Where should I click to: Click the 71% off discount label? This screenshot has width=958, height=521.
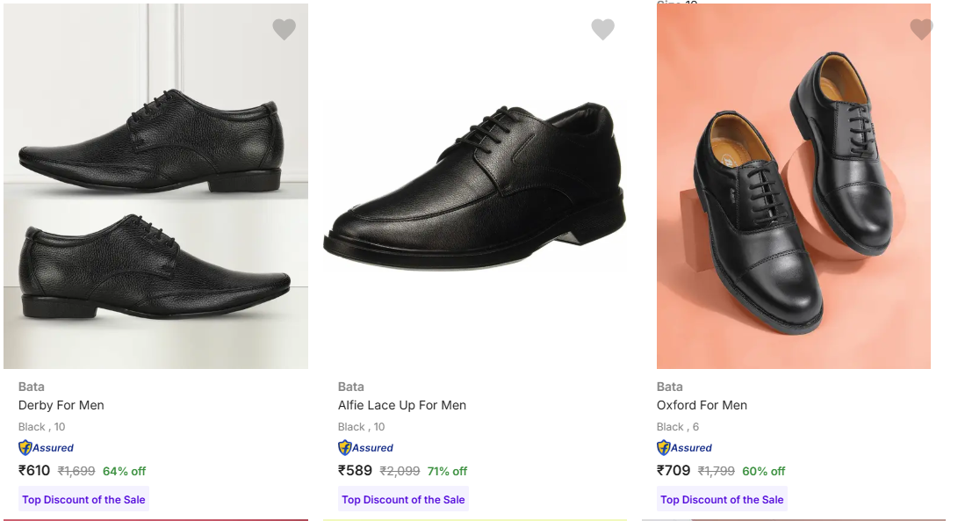coord(447,471)
